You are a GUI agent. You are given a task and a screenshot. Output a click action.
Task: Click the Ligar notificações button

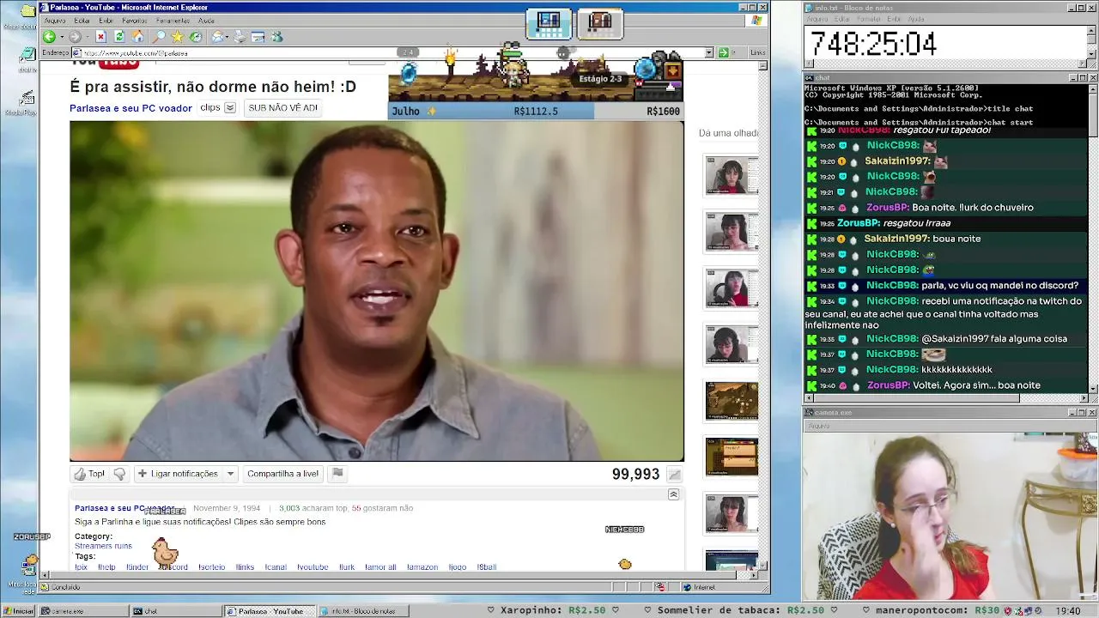click(x=179, y=474)
